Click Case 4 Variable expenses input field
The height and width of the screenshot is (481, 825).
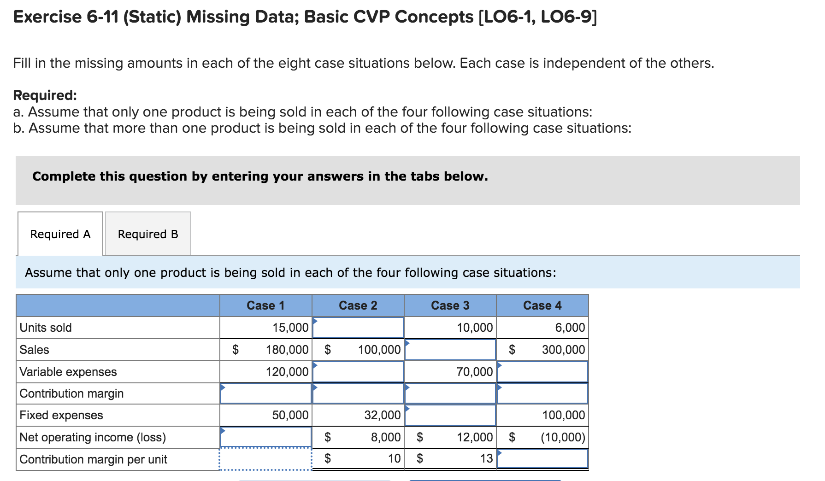point(542,372)
